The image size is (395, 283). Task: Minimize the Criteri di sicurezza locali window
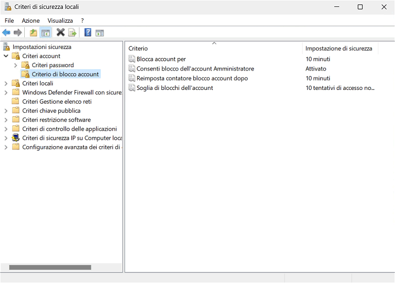[337, 7]
